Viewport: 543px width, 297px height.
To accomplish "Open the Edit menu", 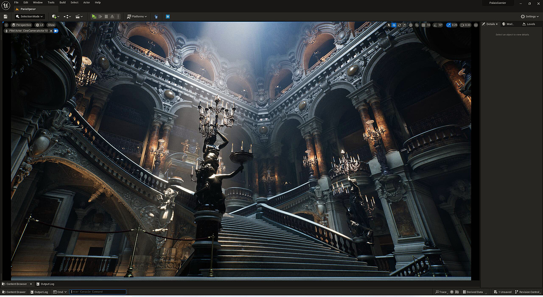I will (26, 3).
